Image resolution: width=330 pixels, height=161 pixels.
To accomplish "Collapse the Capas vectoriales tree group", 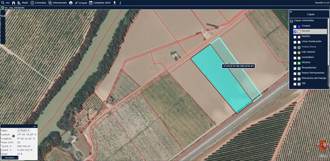I will pyautogui.click(x=291, y=21).
